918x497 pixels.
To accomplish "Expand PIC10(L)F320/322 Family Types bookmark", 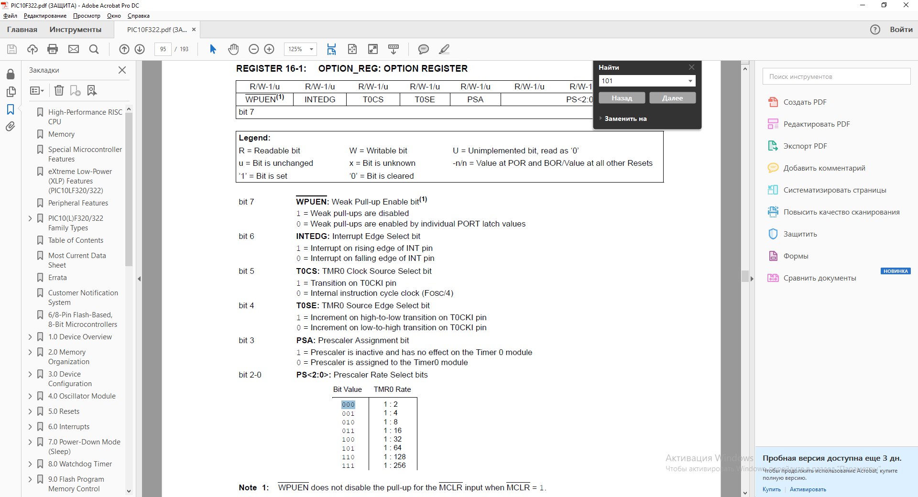I will pyautogui.click(x=30, y=218).
